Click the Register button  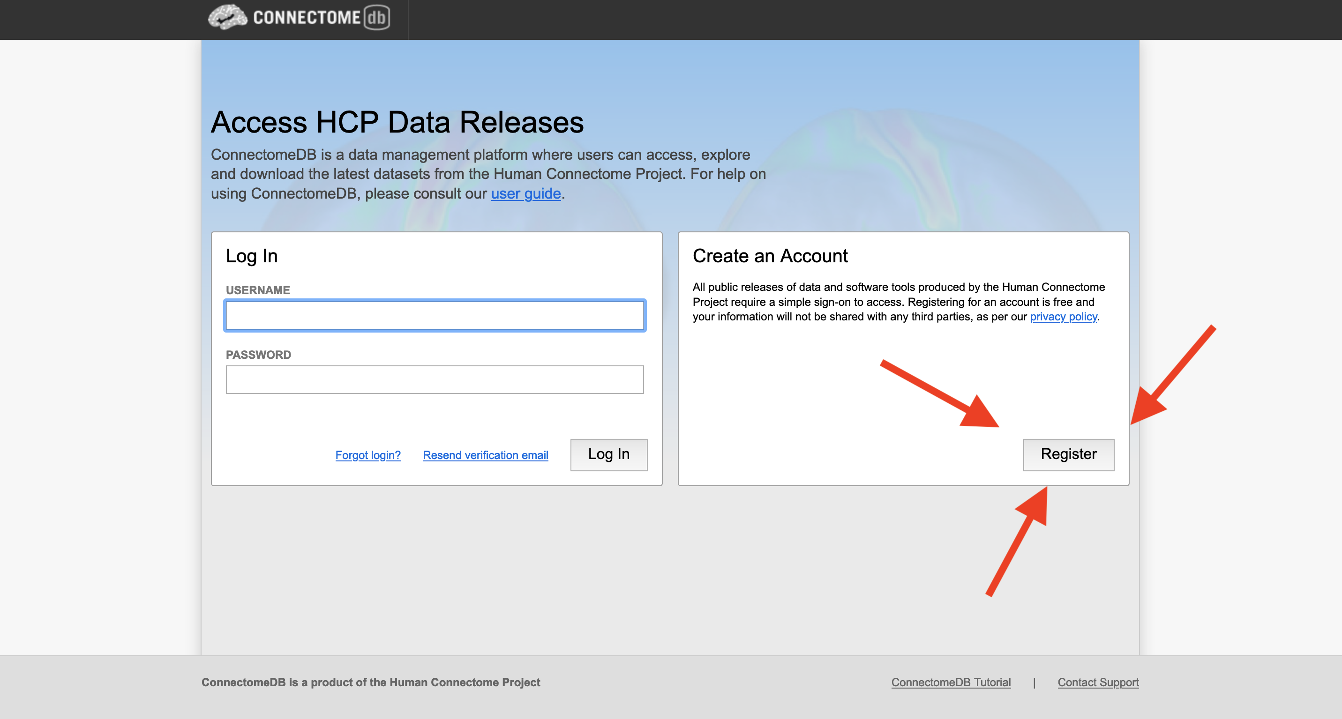point(1069,454)
